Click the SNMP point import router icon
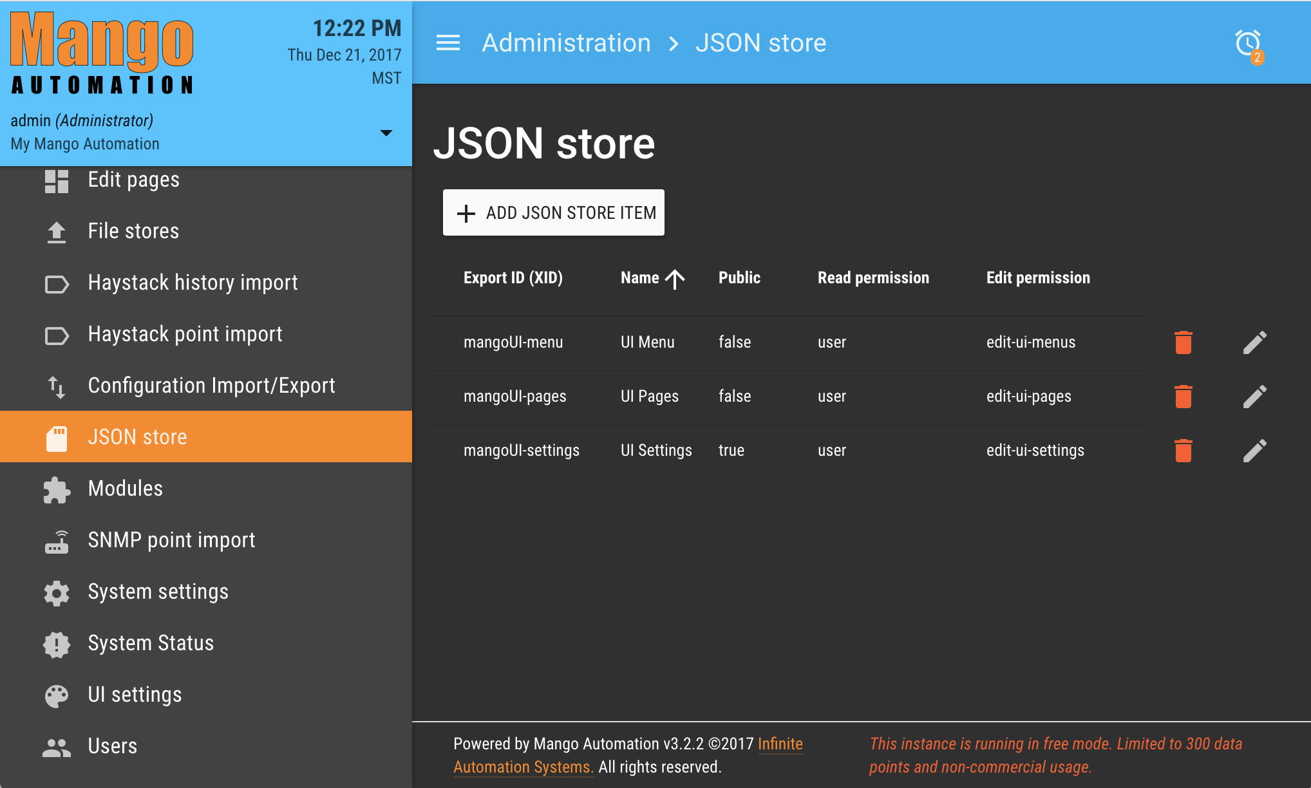 [x=57, y=541]
